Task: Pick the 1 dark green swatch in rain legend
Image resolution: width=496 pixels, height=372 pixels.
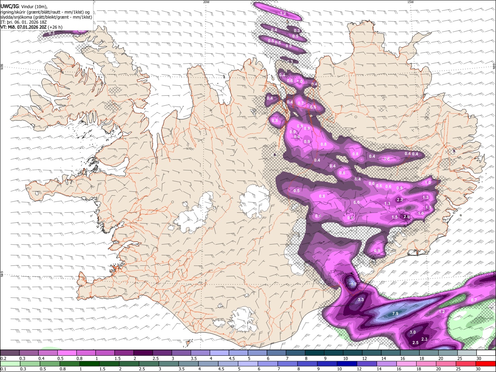Action: pos(89,363)
